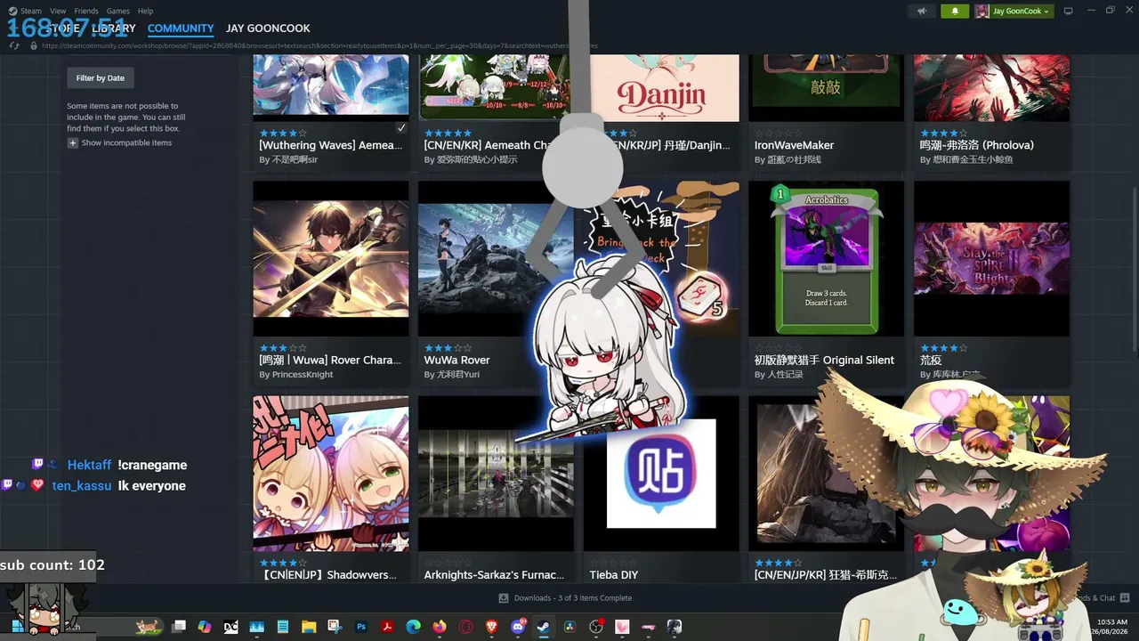
Task: Open Discord from the taskbar
Action: coord(518,627)
